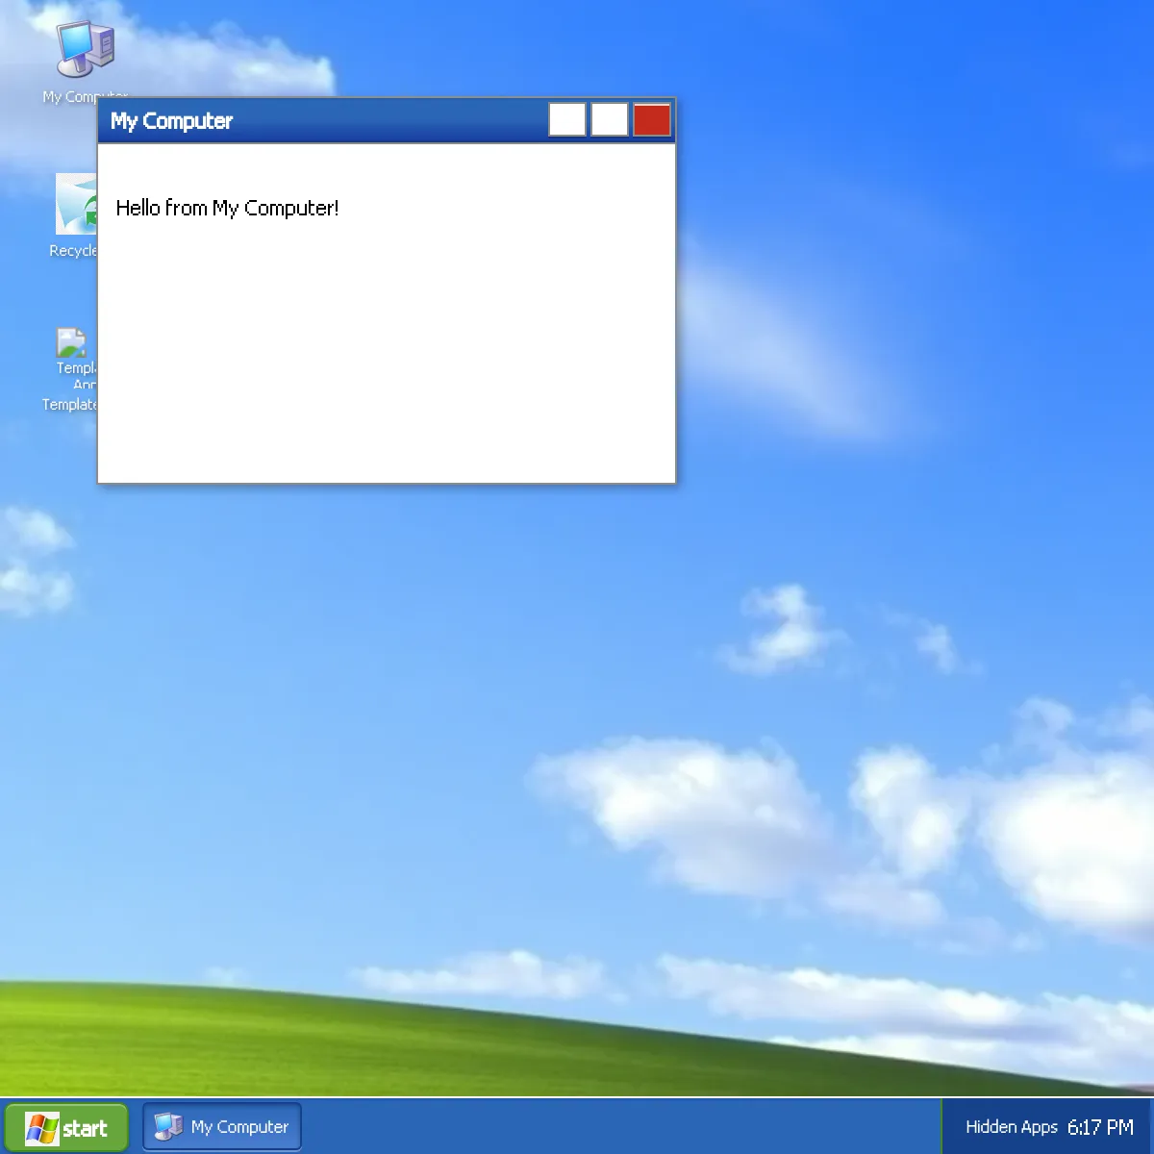Toggle the My Computer taskbar button
The image size is (1154, 1154).
(222, 1127)
